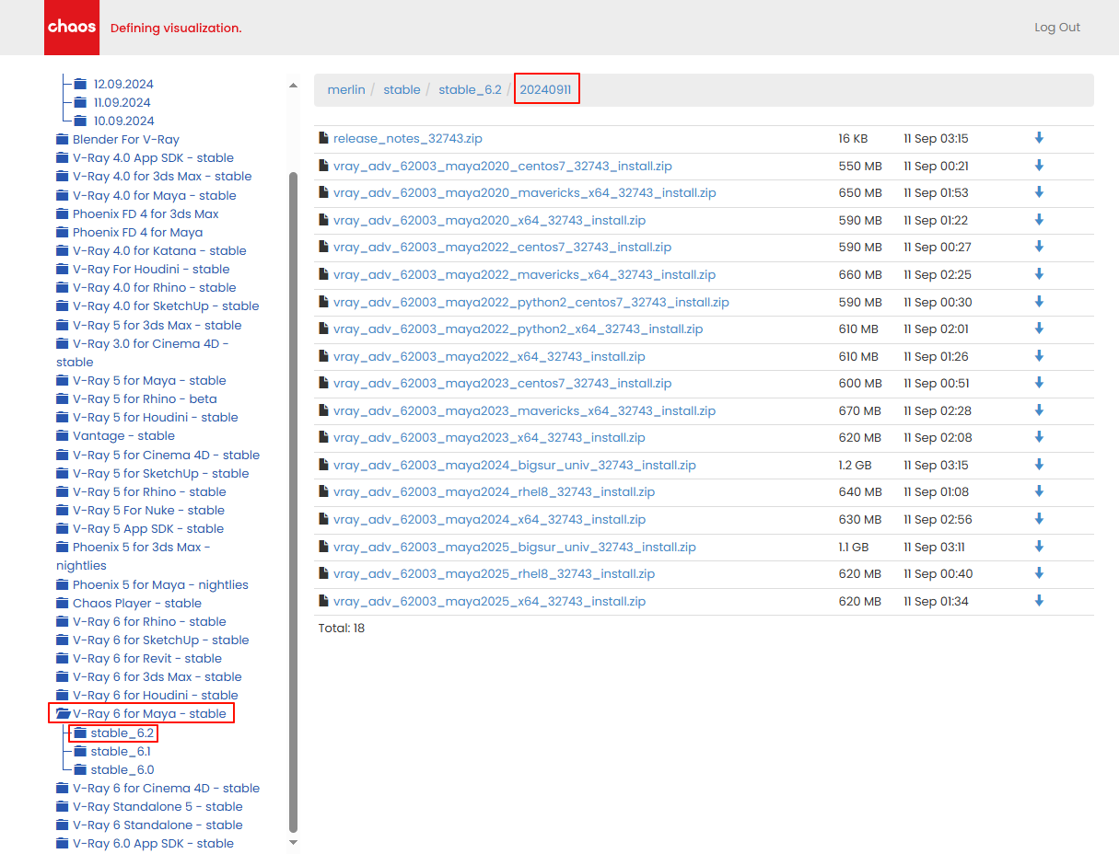Expand stable_6.2 folder in tree
Image resolution: width=1119 pixels, height=854 pixels.
[122, 733]
